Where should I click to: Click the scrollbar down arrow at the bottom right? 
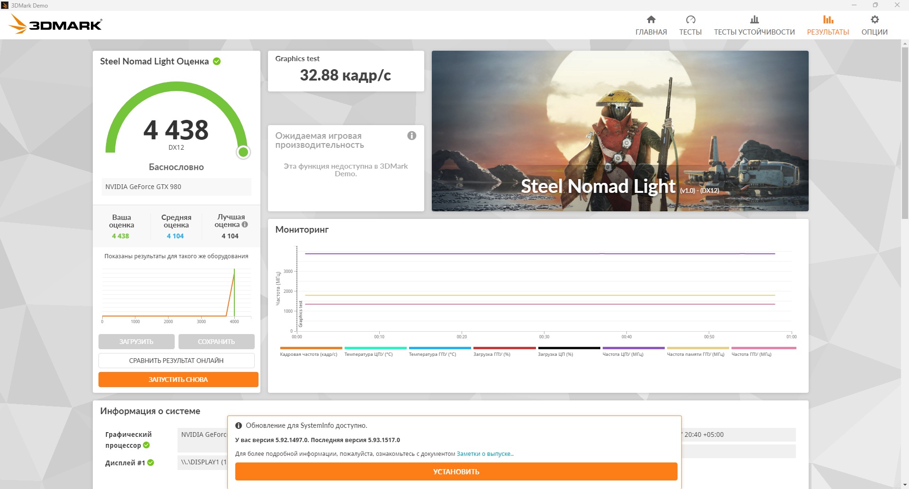(x=905, y=485)
